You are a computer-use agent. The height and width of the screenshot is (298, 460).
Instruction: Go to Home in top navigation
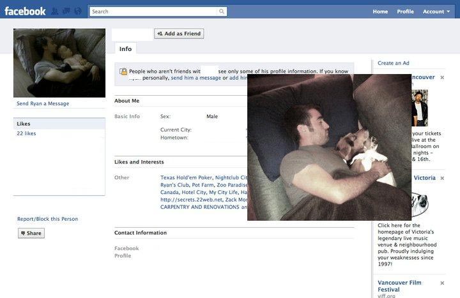(x=380, y=11)
